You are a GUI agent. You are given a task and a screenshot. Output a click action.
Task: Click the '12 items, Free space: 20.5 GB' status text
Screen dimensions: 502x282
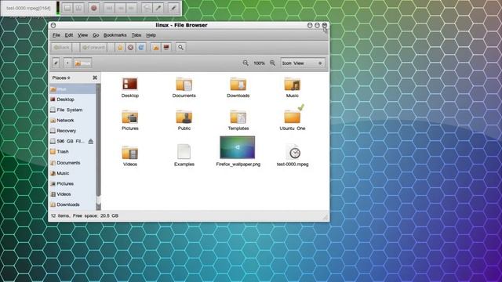point(85,216)
